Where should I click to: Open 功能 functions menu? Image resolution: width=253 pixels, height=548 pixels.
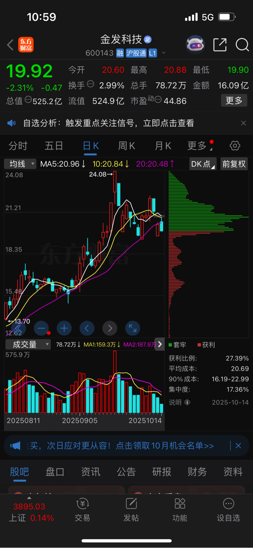point(180,510)
